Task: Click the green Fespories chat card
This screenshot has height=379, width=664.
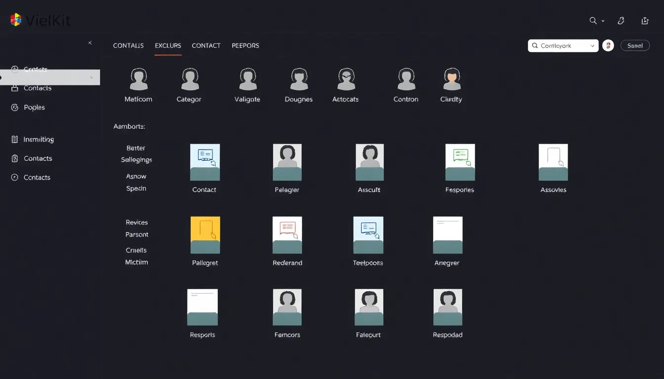Action: [460, 162]
